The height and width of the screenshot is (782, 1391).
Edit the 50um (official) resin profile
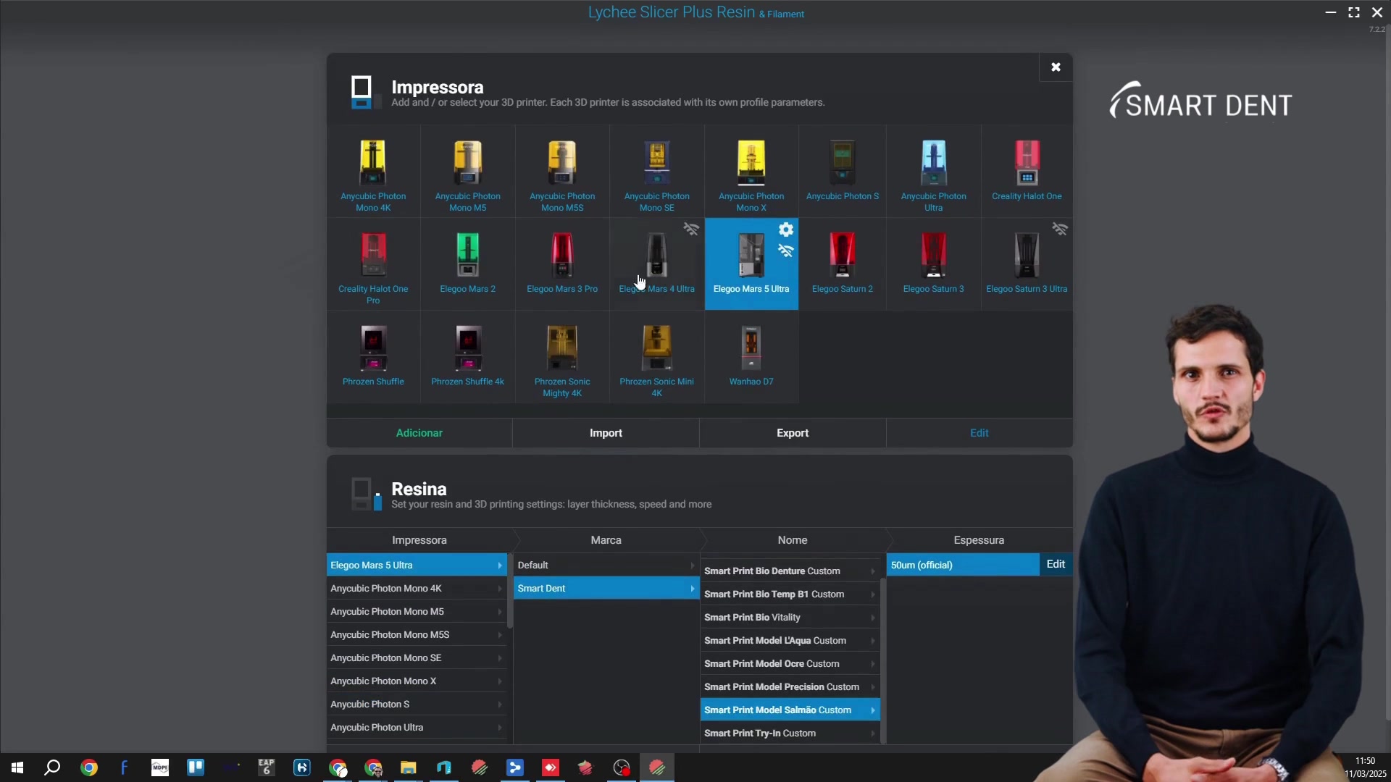click(1056, 565)
